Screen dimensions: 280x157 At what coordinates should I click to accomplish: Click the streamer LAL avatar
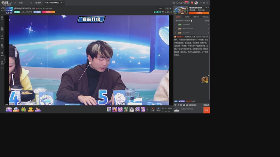pyautogui.click(x=9, y=10)
